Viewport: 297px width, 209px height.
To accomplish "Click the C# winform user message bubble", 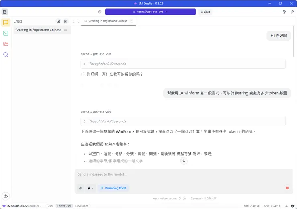I will [x=227, y=93].
